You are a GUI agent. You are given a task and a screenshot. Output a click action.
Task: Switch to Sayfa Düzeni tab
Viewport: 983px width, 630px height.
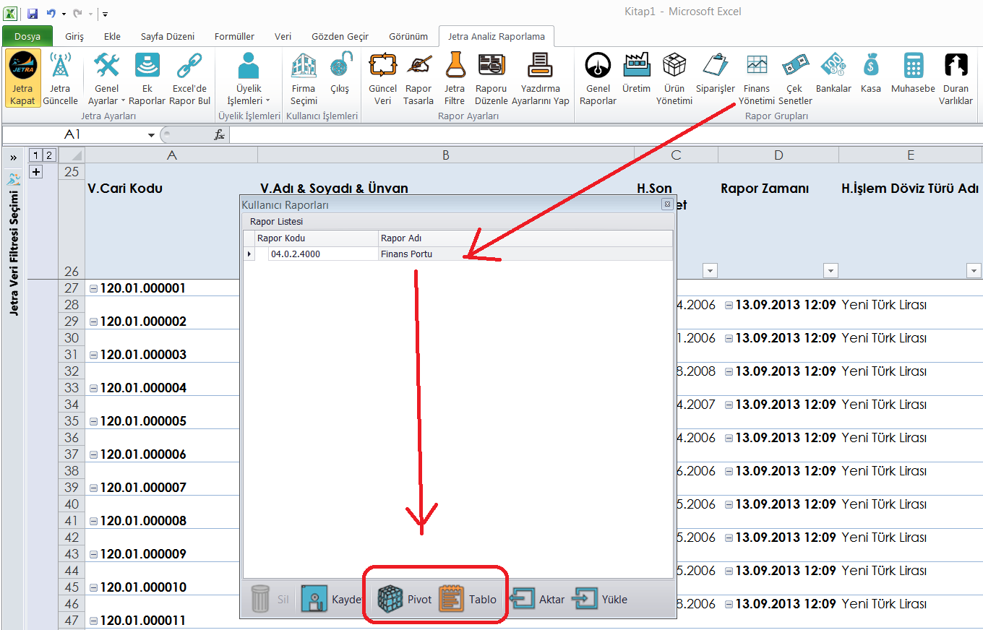point(167,36)
